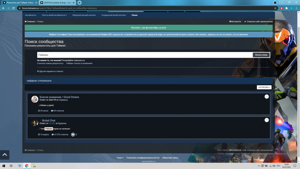Click the heart reaction icon on Brütal Chat
Screen dimensions: 300x169
(x=73, y=134)
